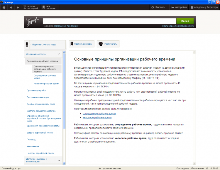Screen dimensions: 220x170
Task: Open Неполное рабочее время in sidebar
Action: [46, 84]
